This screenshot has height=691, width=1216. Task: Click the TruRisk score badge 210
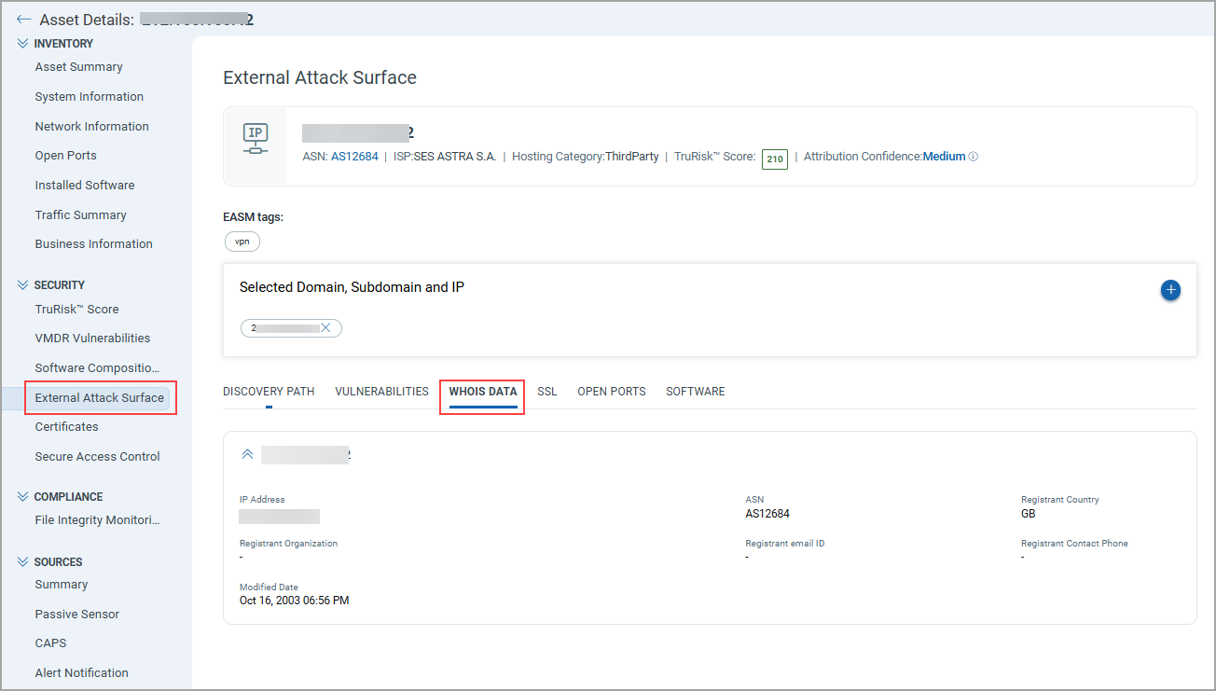pos(774,159)
